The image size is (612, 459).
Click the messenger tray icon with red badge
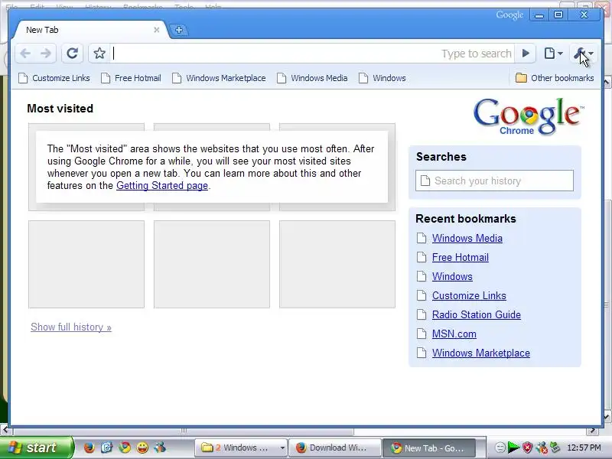tap(542, 448)
